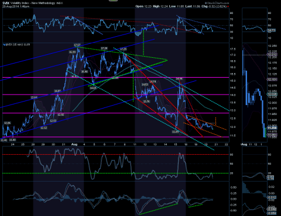
Task: Click the $VIX (15 min) legend label
Action: pyautogui.click(x=16, y=44)
